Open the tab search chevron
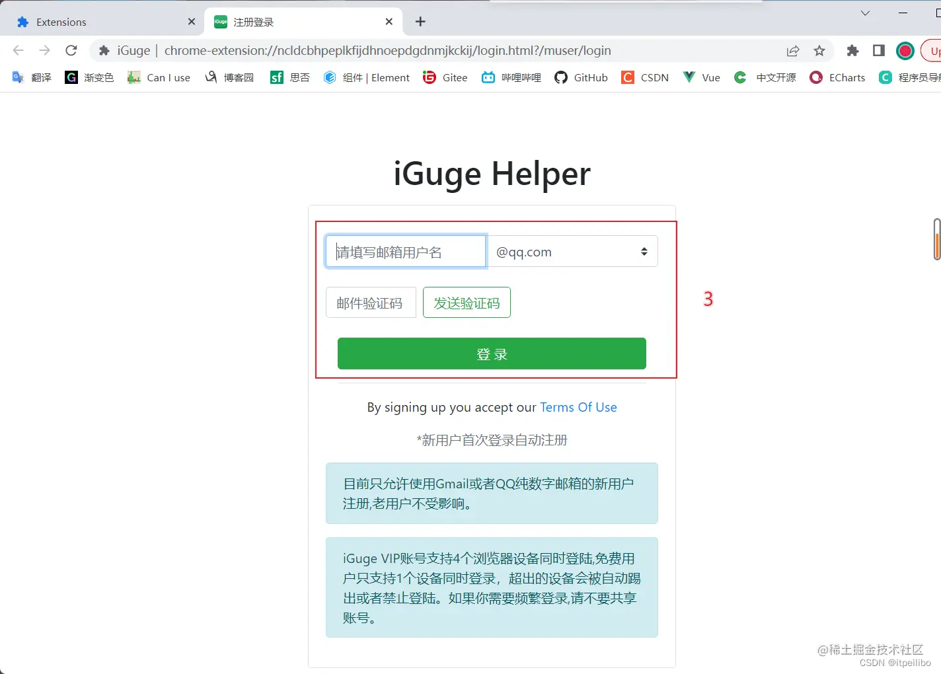The height and width of the screenshot is (674, 941). point(864,13)
